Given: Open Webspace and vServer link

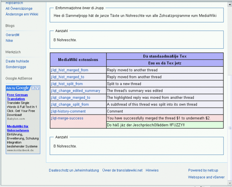Looking at the screenshot, I should coord(206,177).
